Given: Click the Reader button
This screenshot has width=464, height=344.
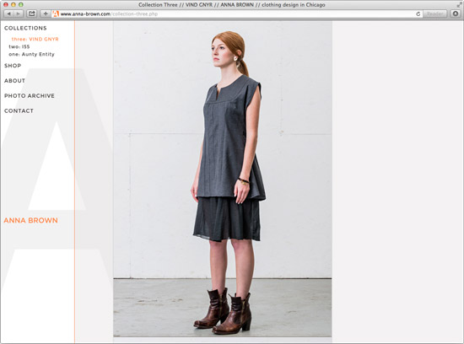Looking at the screenshot, I should (x=434, y=13).
